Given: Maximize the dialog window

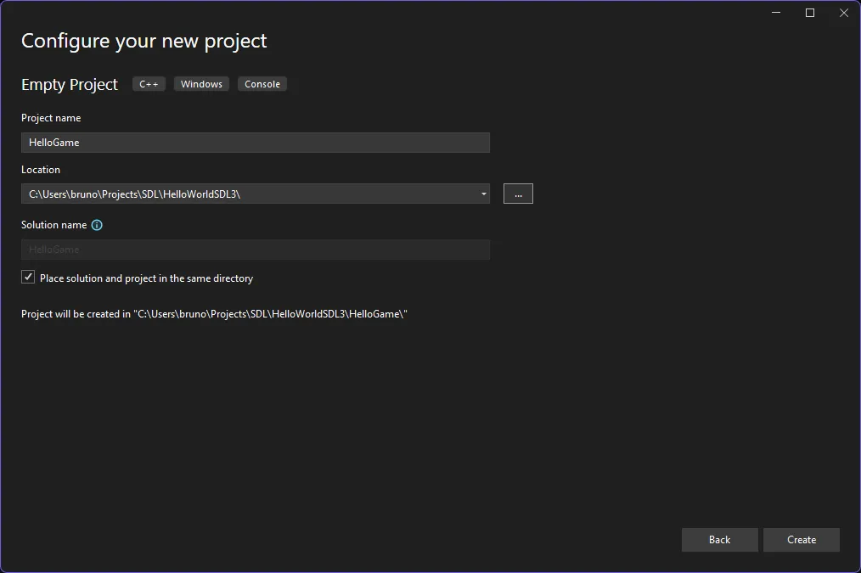Looking at the screenshot, I should pos(810,13).
